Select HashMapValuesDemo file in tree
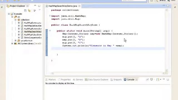178x100 pixels. click(33, 34)
